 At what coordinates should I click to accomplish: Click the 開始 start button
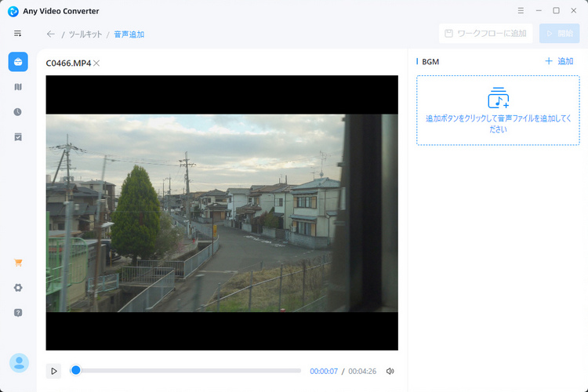[x=560, y=34]
